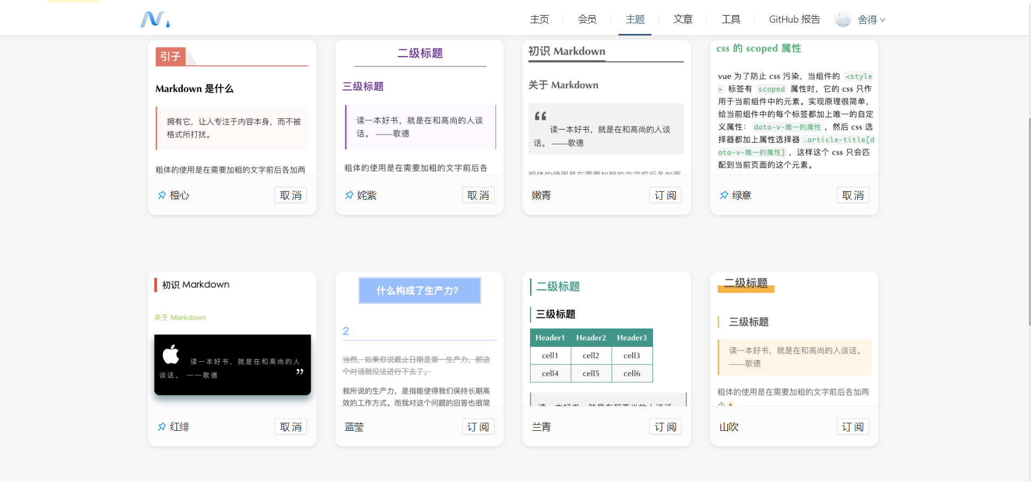This screenshot has width=1031, height=482.
Task: Open the 舍得 user dropdown
Action: (x=871, y=19)
